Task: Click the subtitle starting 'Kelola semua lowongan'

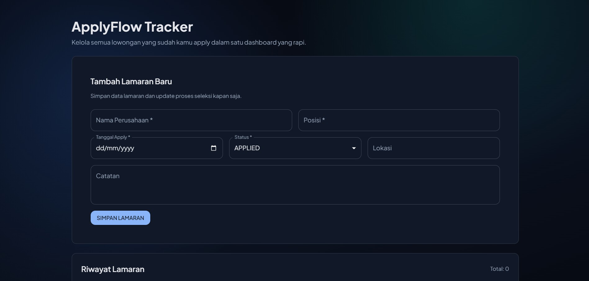Action: (x=189, y=42)
